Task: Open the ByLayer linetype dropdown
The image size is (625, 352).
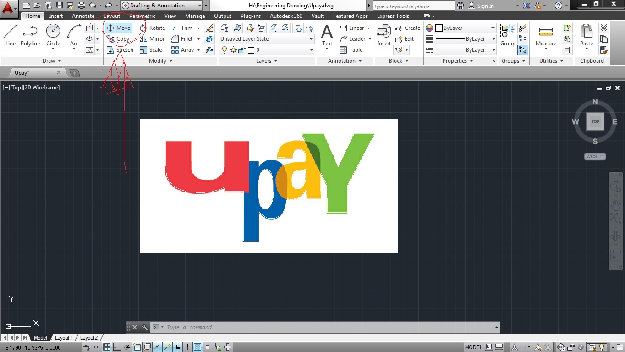Action: (x=465, y=50)
